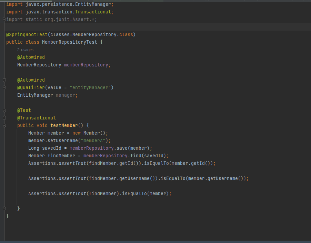Click @Autowired above the MemberRepository field
Viewport: 311px width, 243px height.
click(x=31, y=57)
